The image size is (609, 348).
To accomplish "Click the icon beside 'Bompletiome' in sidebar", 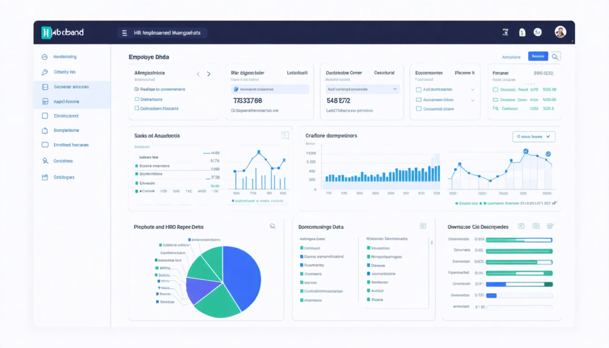I will tap(44, 130).
